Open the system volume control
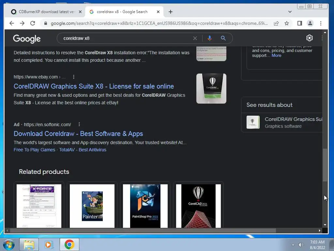 tap(301, 245)
